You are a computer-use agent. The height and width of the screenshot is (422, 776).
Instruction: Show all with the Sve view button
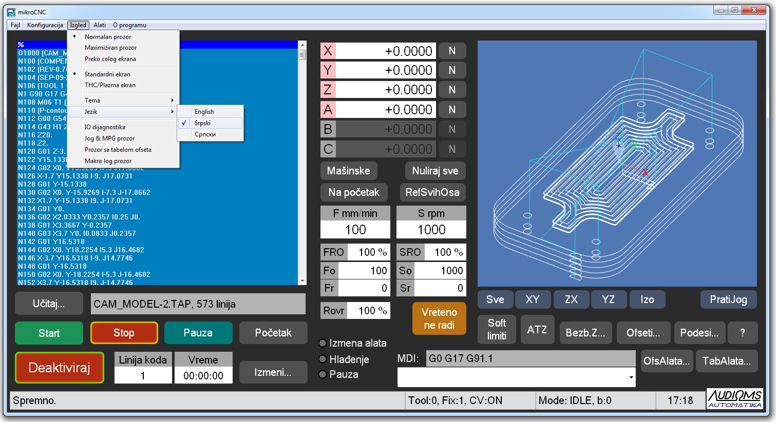coord(495,299)
